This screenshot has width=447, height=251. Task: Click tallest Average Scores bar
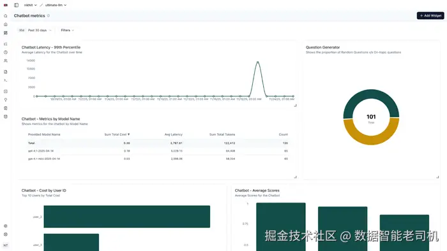click(x=281, y=227)
